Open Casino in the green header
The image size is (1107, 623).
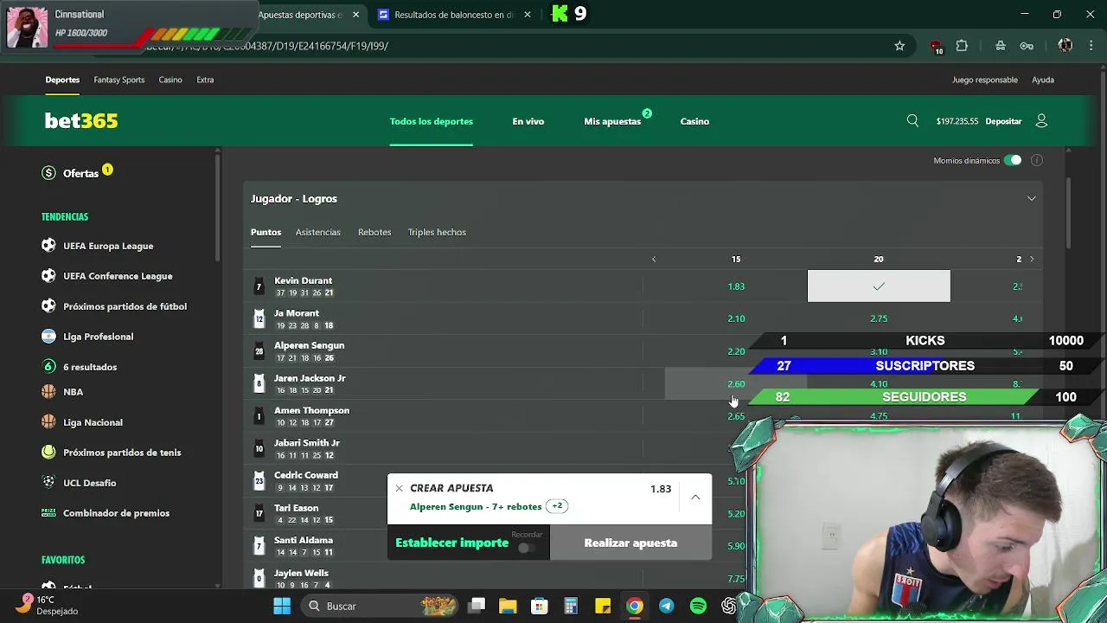pos(694,121)
